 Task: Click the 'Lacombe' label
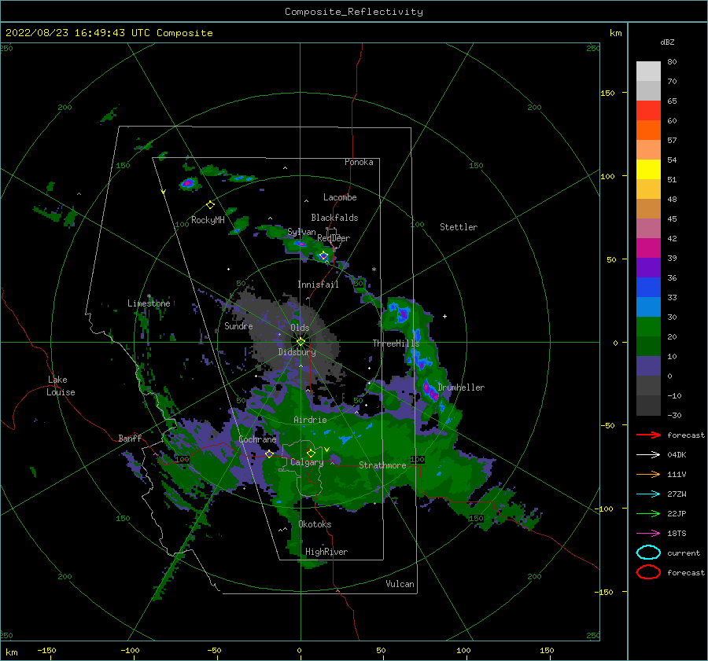tap(340, 197)
